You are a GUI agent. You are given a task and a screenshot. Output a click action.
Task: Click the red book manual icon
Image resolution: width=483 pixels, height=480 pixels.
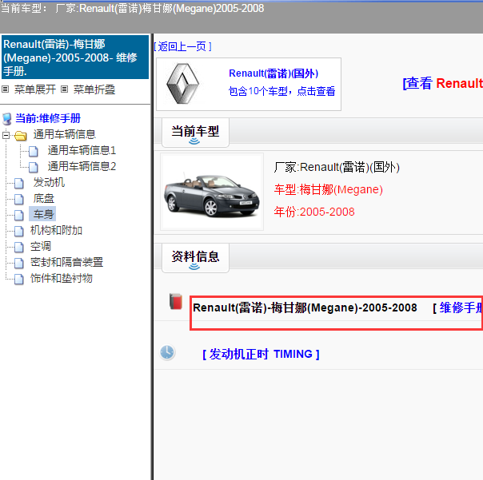point(176,301)
